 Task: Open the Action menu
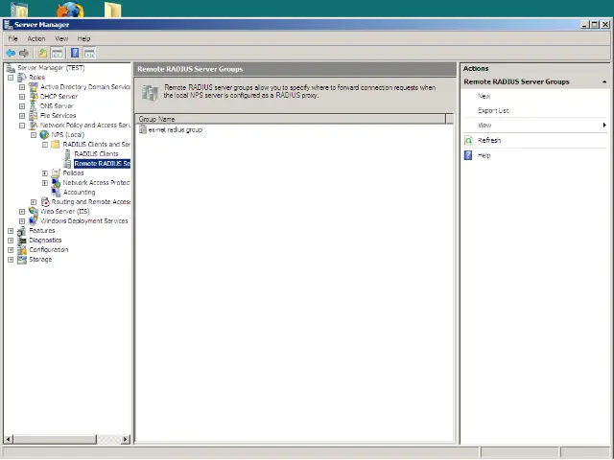pos(36,38)
